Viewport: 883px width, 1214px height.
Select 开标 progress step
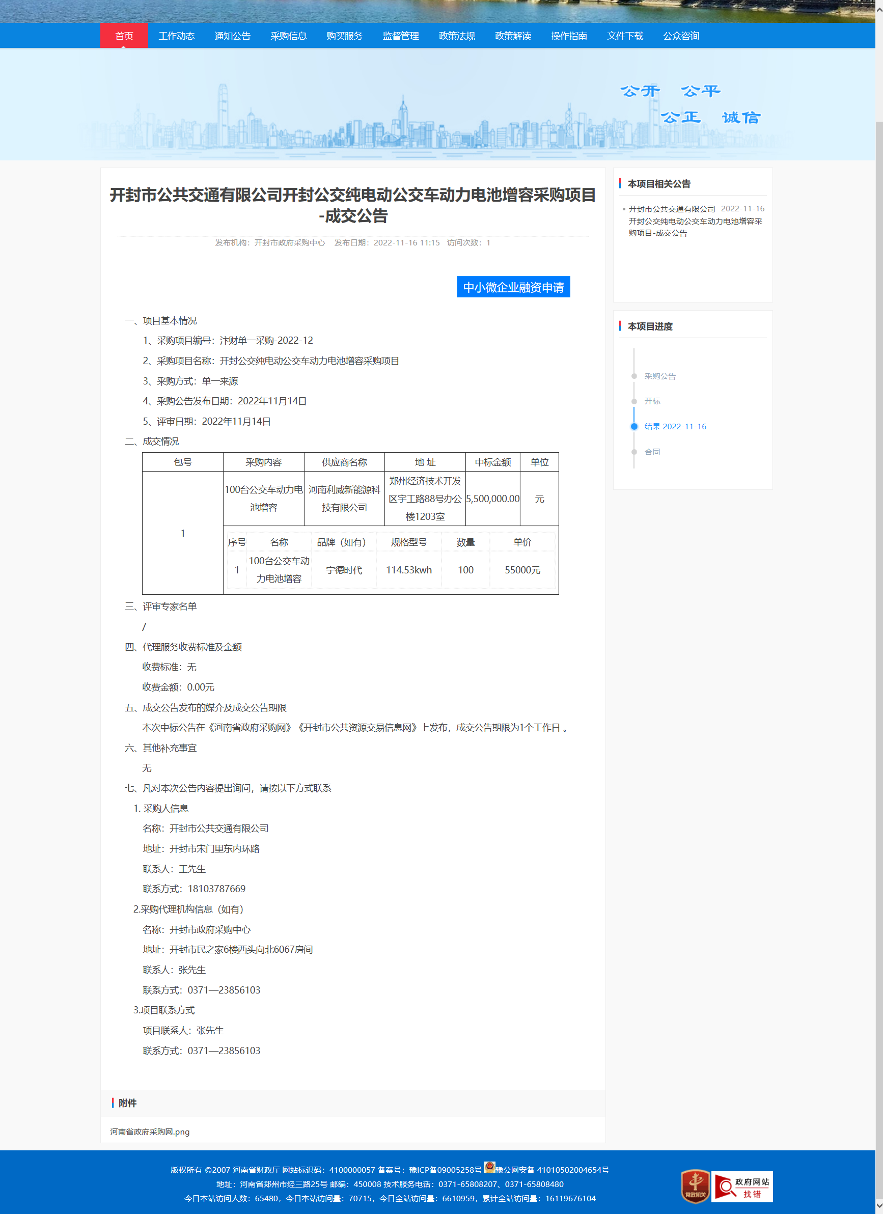pos(652,401)
